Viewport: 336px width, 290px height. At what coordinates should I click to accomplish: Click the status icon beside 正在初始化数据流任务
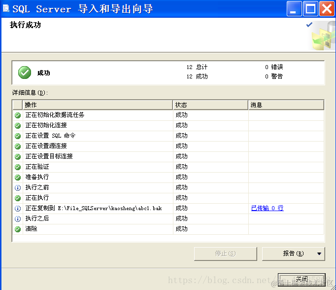(18, 115)
